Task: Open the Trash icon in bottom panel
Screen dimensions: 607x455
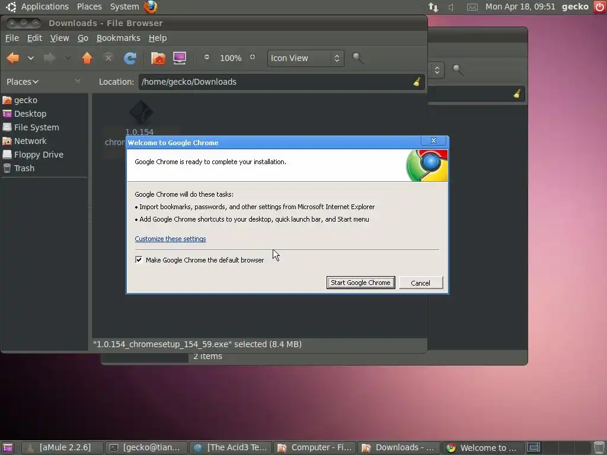Action: click(599, 448)
